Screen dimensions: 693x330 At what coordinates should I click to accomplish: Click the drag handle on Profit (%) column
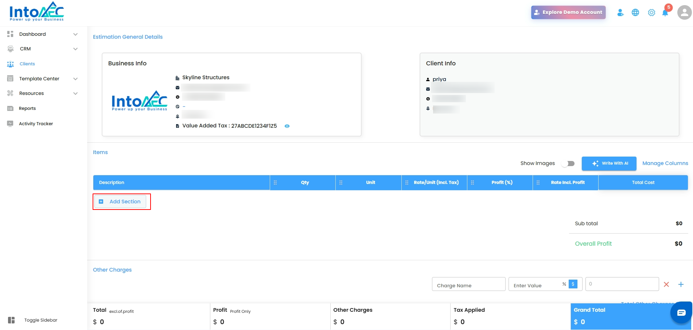point(472,183)
